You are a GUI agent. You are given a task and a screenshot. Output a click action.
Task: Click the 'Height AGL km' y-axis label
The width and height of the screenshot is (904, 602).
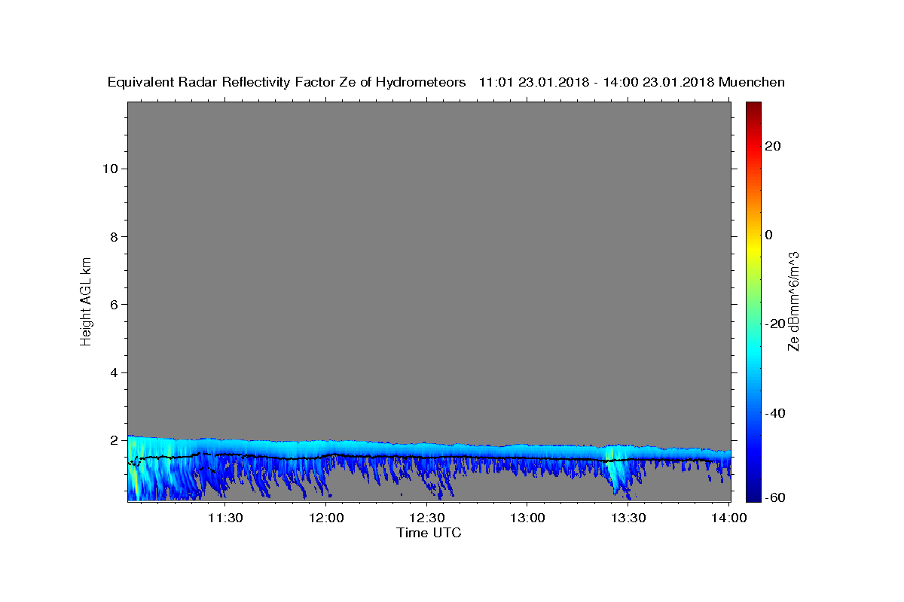87,300
